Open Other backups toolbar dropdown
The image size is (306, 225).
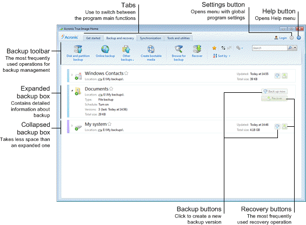127,53
